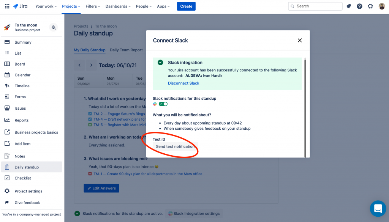The width and height of the screenshot is (389, 222).
Task: Click the project background paint bucket icon
Action: coord(53,27)
